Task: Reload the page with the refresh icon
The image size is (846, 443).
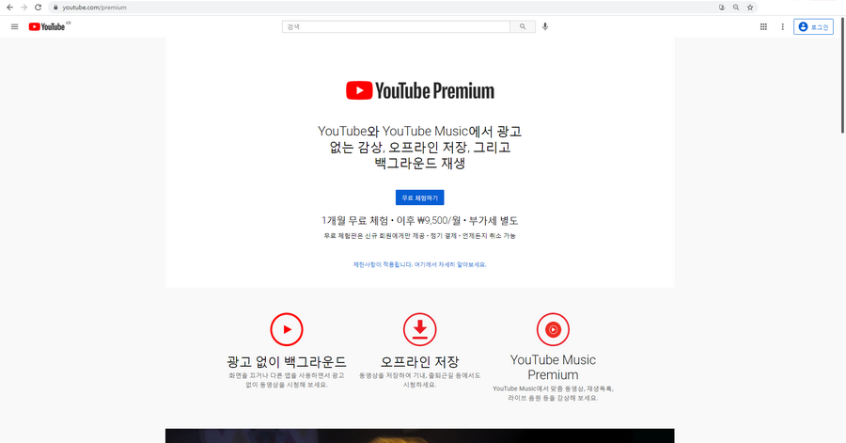Action: coord(38,8)
